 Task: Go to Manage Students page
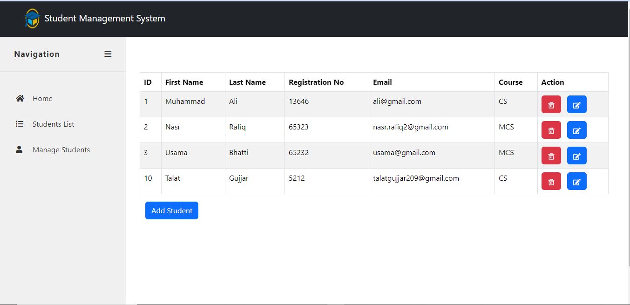[61, 149]
